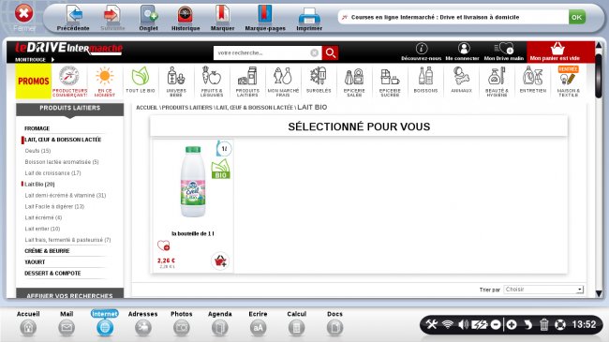Open the Entretien category
609x342 pixels.
click(533, 81)
